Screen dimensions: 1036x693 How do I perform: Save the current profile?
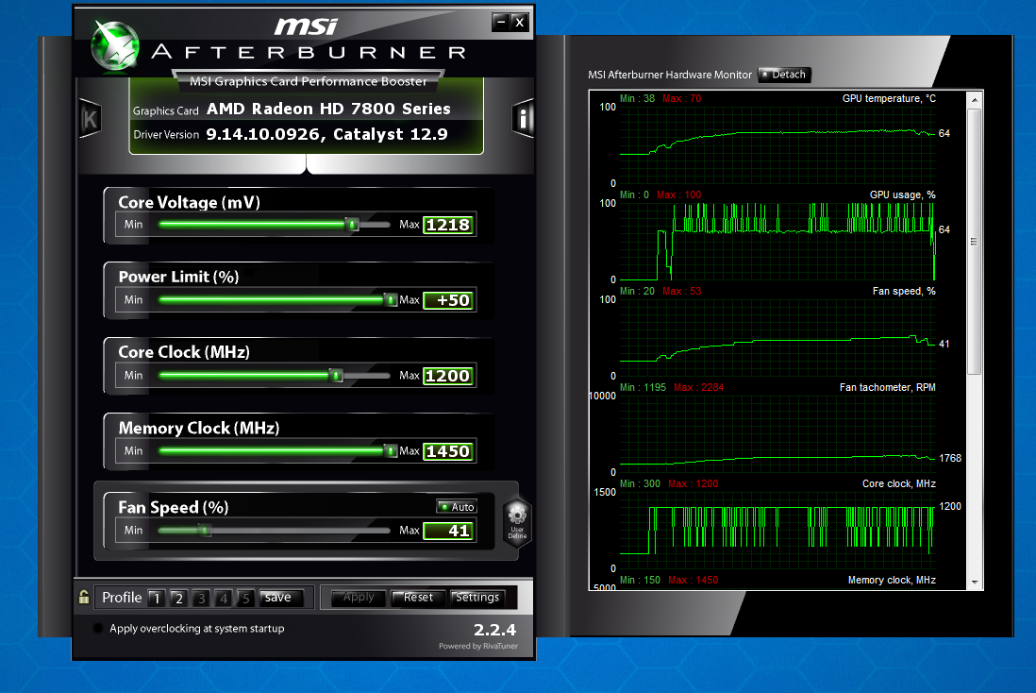tap(281, 598)
